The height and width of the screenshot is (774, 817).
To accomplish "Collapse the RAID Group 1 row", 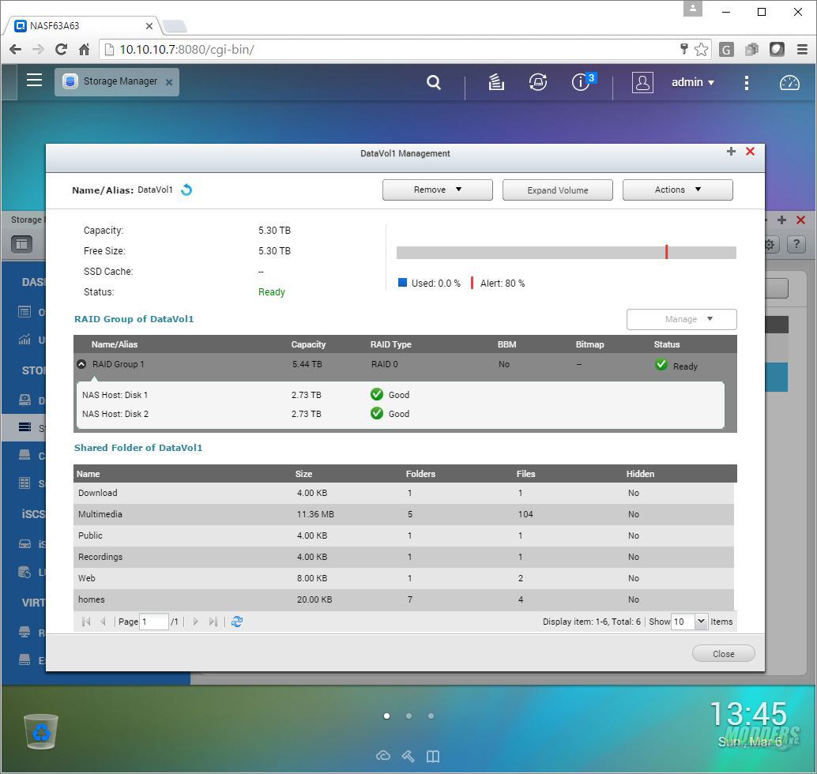I will 82,364.
